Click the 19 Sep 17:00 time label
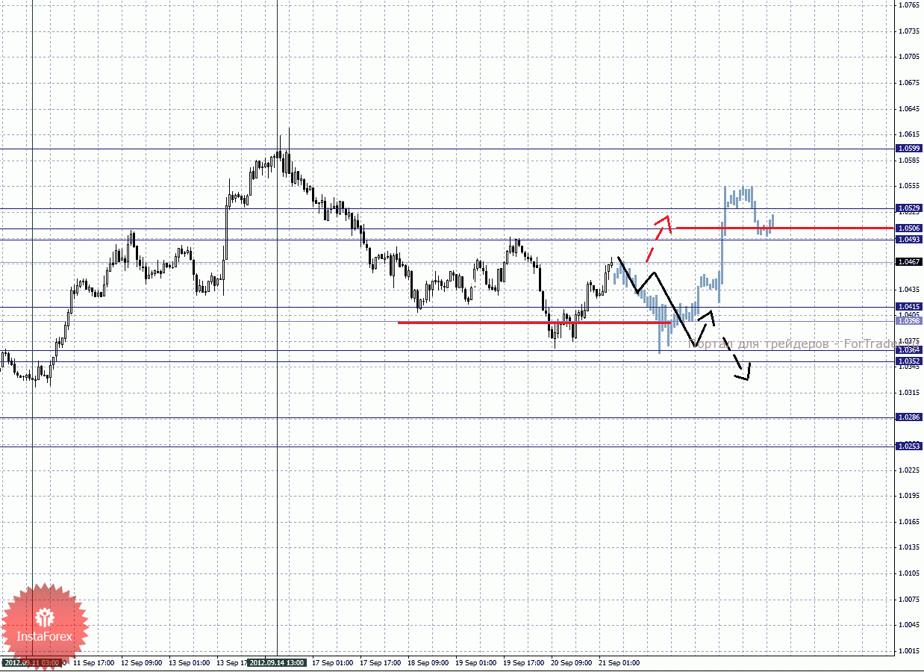The width and height of the screenshot is (924, 672). [x=523, y=662]
